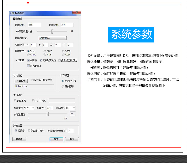Select the *.PNG image format
Viewport: 187px width, 163px height.
[x=29, y=54]
